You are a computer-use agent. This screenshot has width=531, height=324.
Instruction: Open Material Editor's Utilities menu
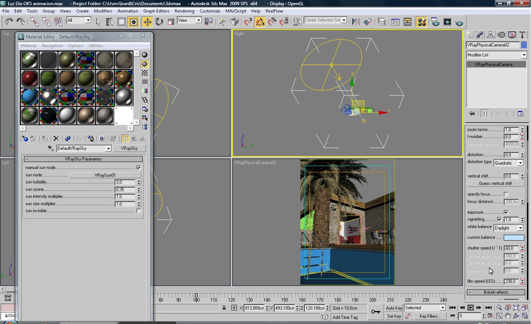point(96,46)
